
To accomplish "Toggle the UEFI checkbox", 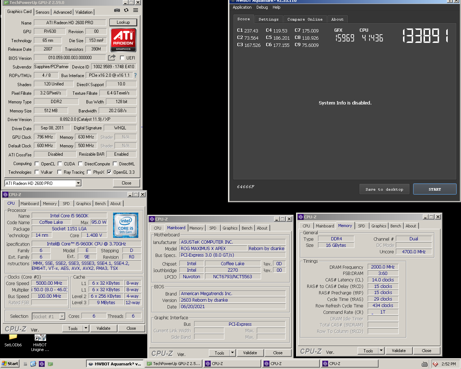I will (x=122, y=58).
